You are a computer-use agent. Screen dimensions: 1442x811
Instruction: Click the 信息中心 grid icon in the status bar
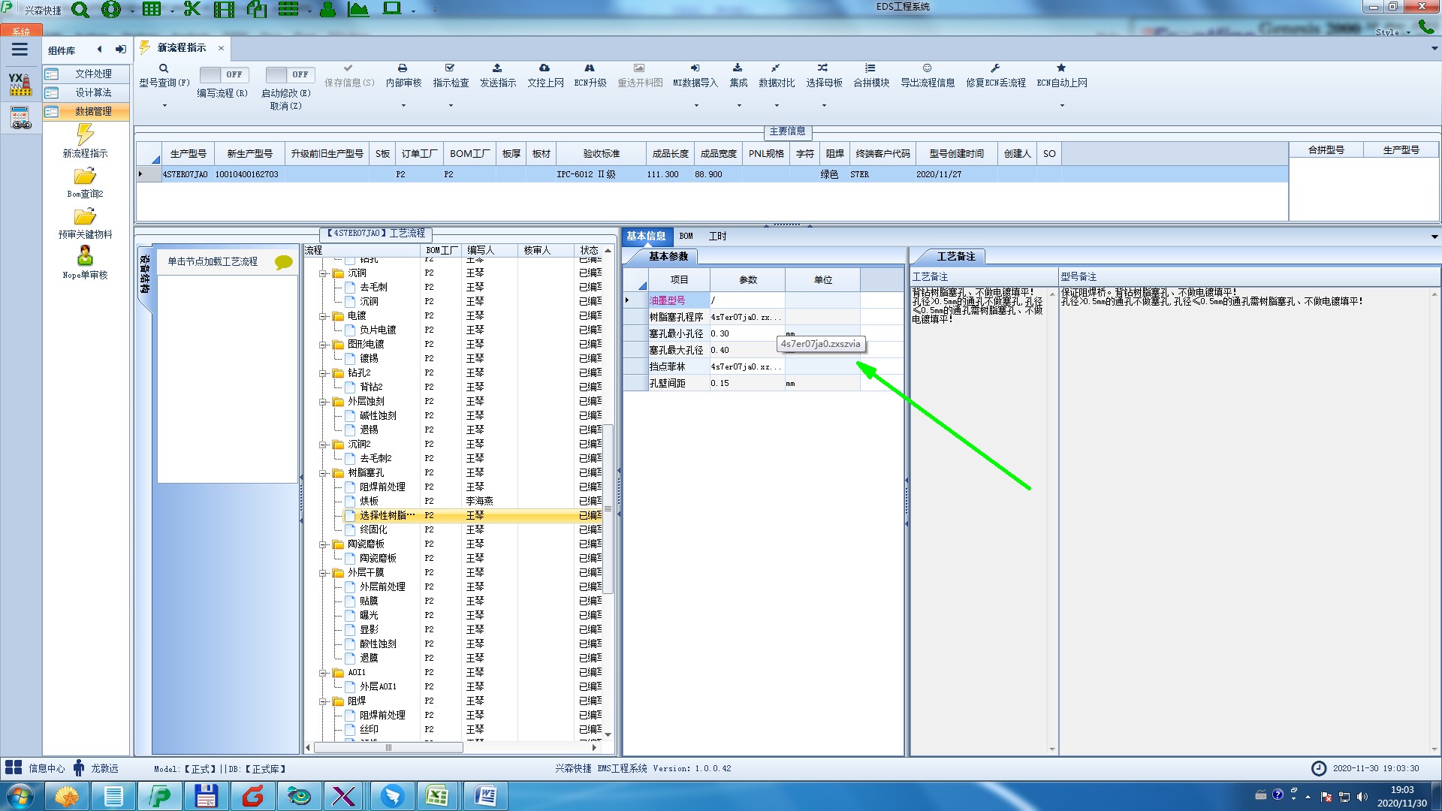click(14, 767)
